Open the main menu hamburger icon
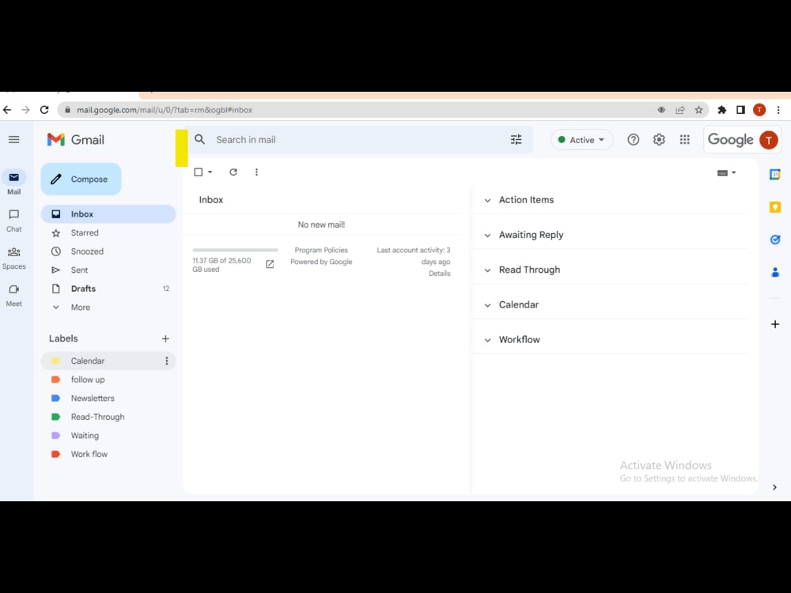The image size is (791, 593). coord(14,140)
